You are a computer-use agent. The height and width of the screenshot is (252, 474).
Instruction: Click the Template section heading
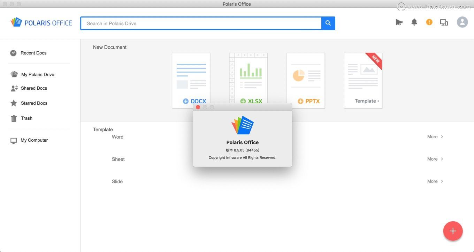point(103,129)
